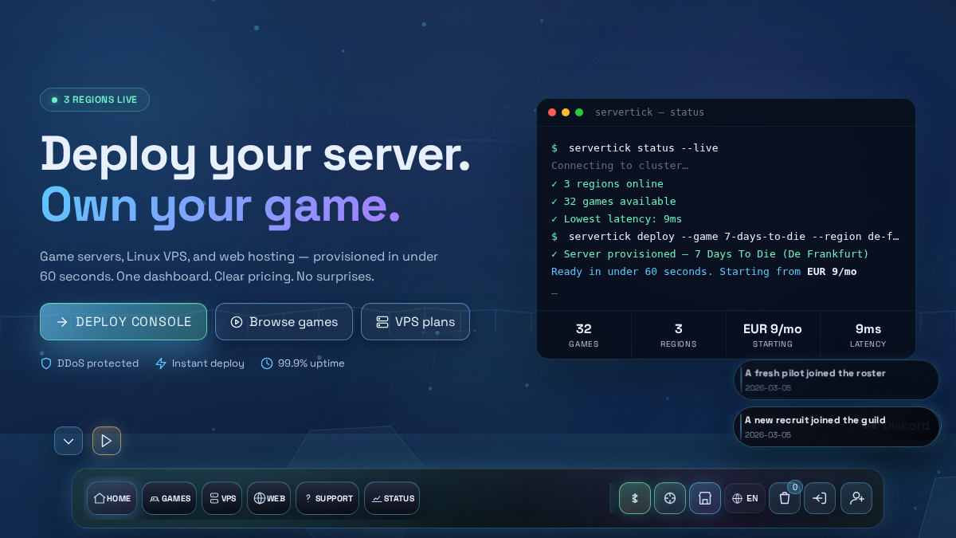Open the shopping bag cart icon
The height and width of the screenshot is (538, 956).
pos(785,498)
